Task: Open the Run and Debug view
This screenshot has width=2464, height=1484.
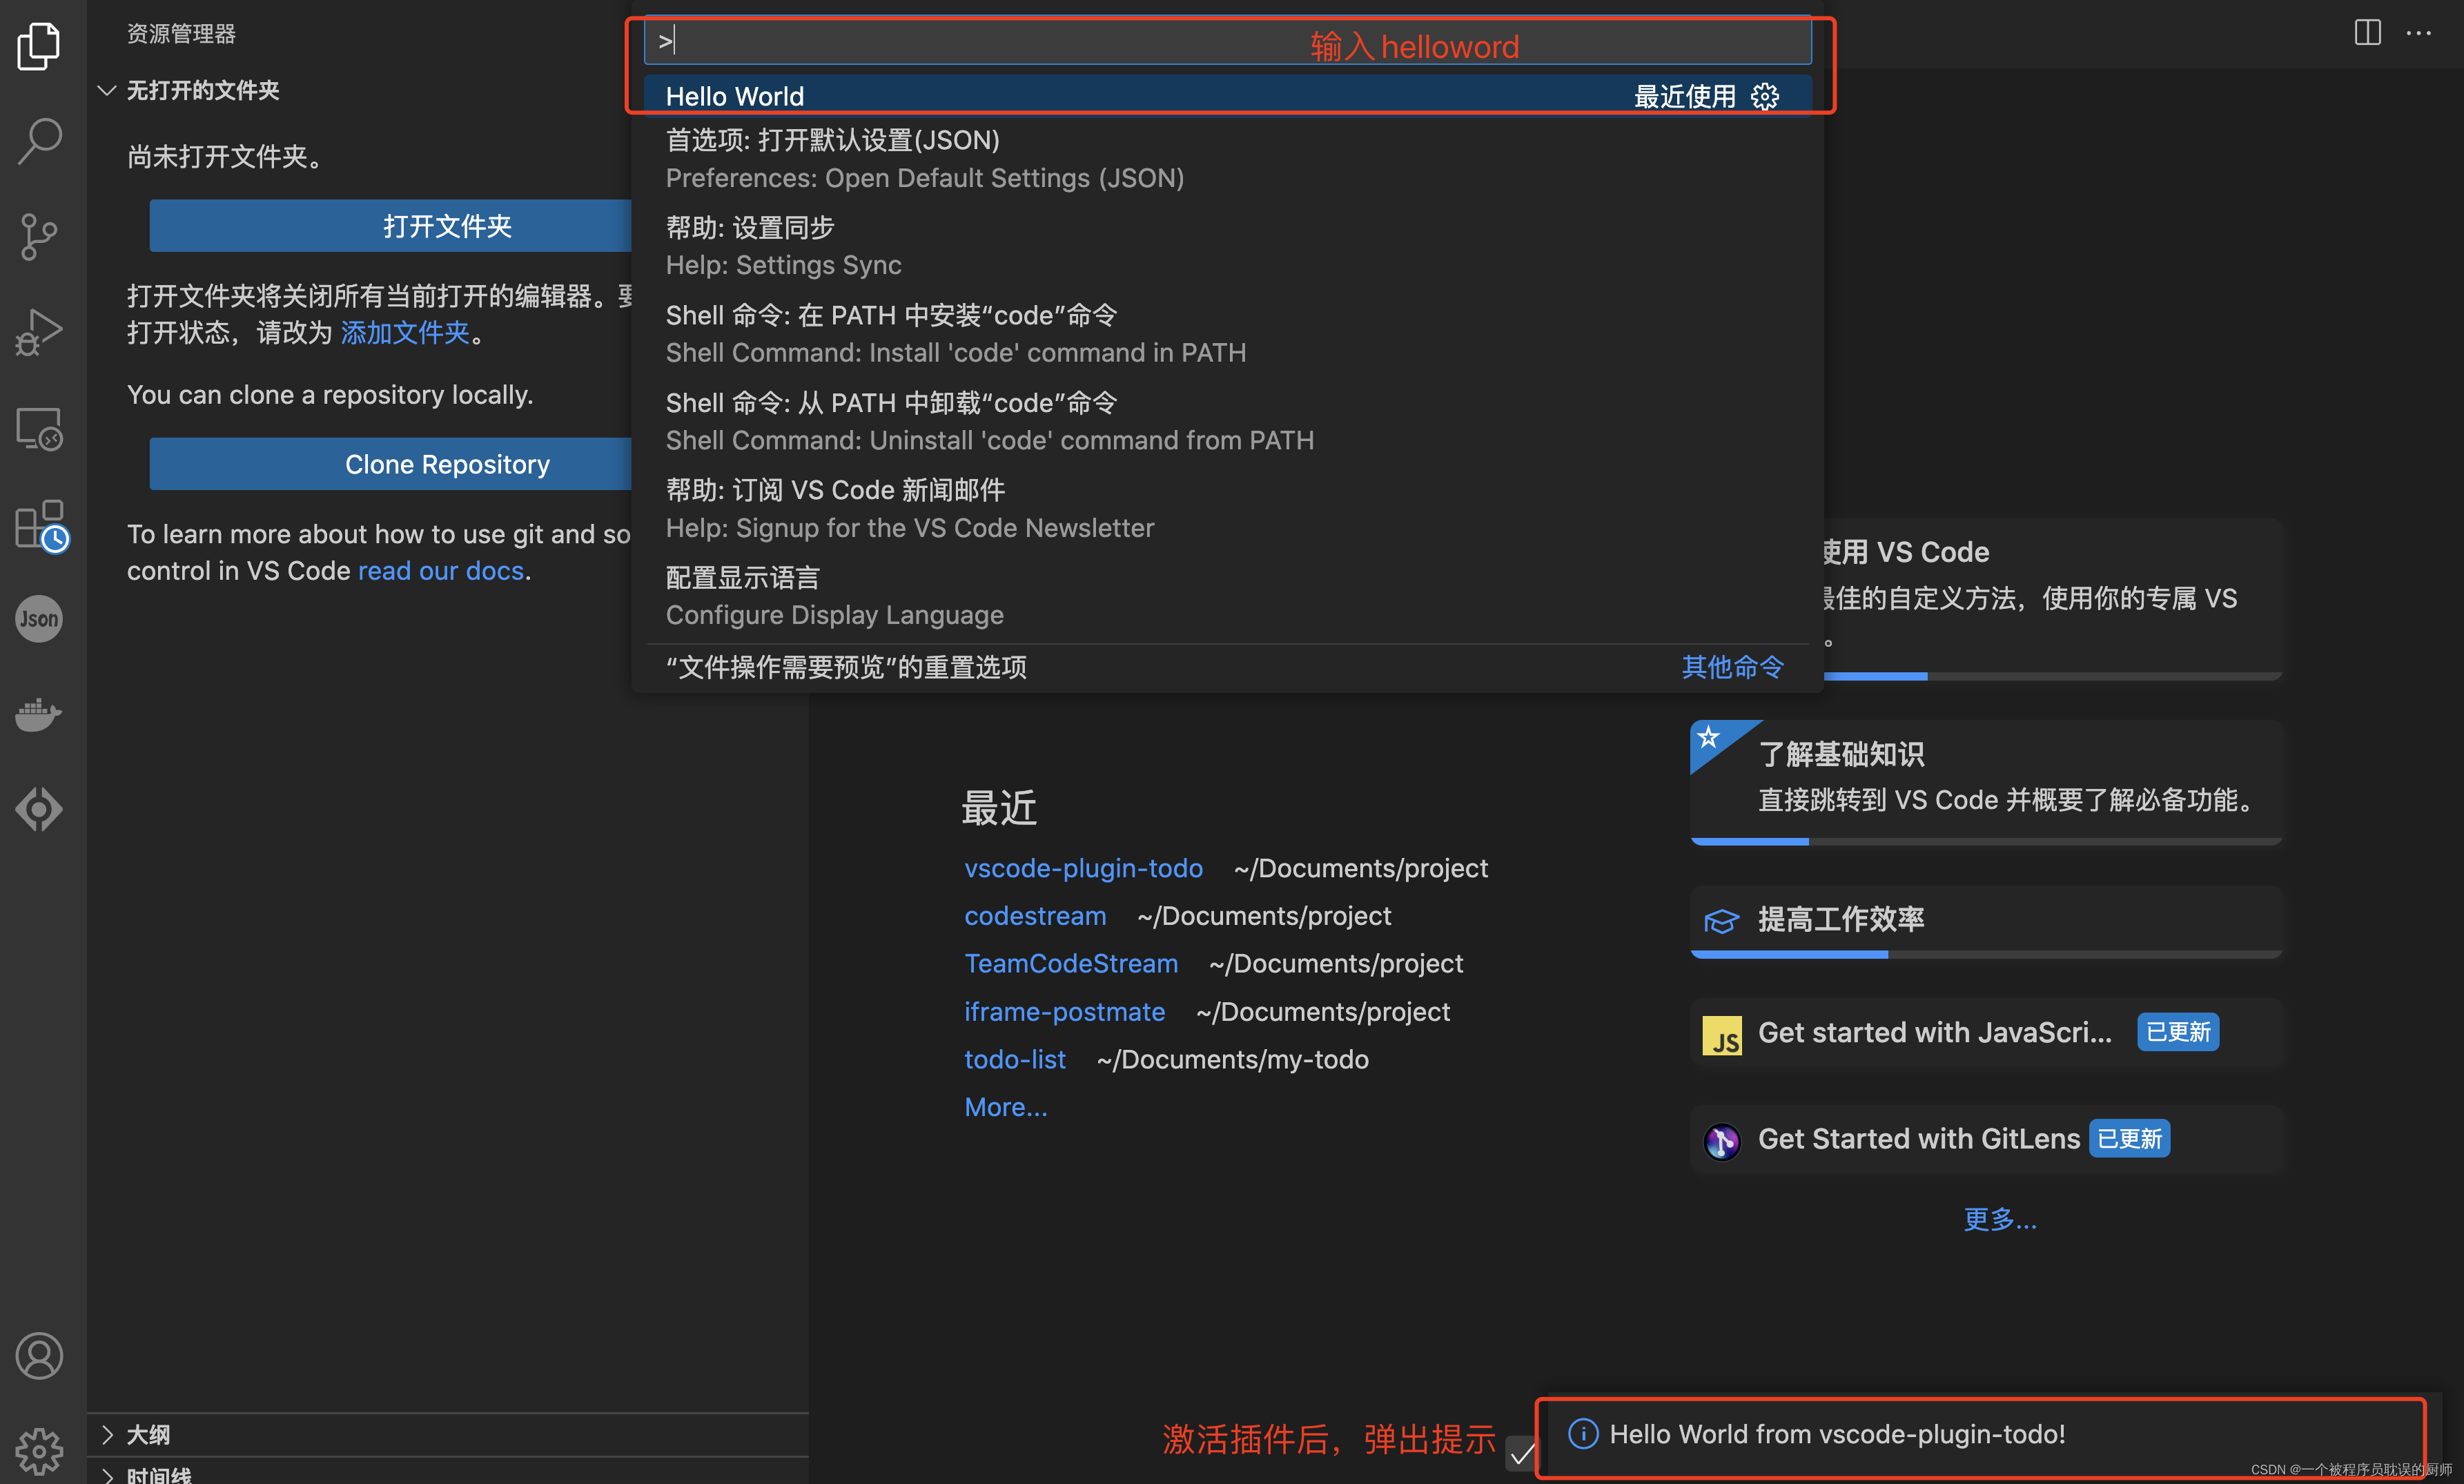Action: 39,332
